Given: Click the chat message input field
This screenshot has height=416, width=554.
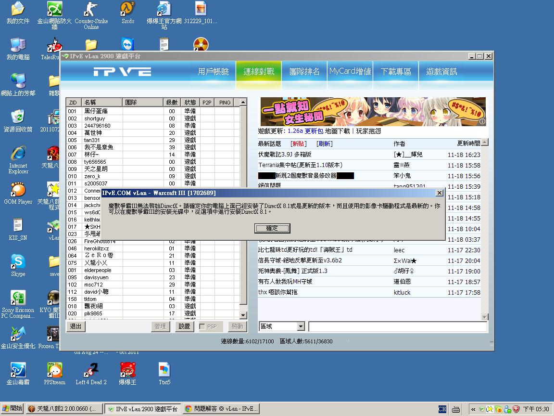Looking at the screenshot, I should click(397, 326).
